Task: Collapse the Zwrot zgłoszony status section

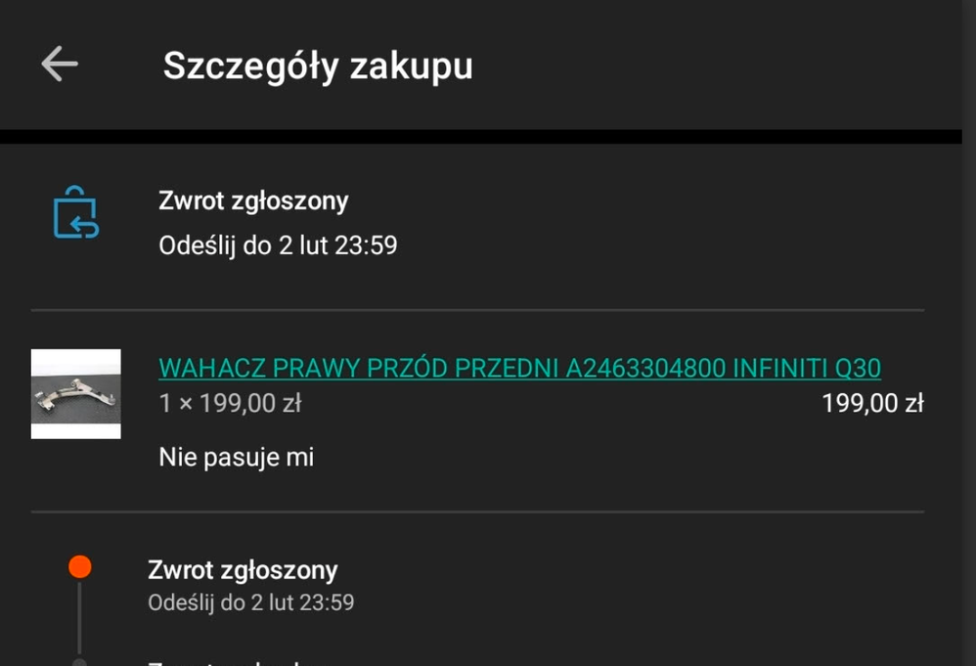Action: coord(254,200)
